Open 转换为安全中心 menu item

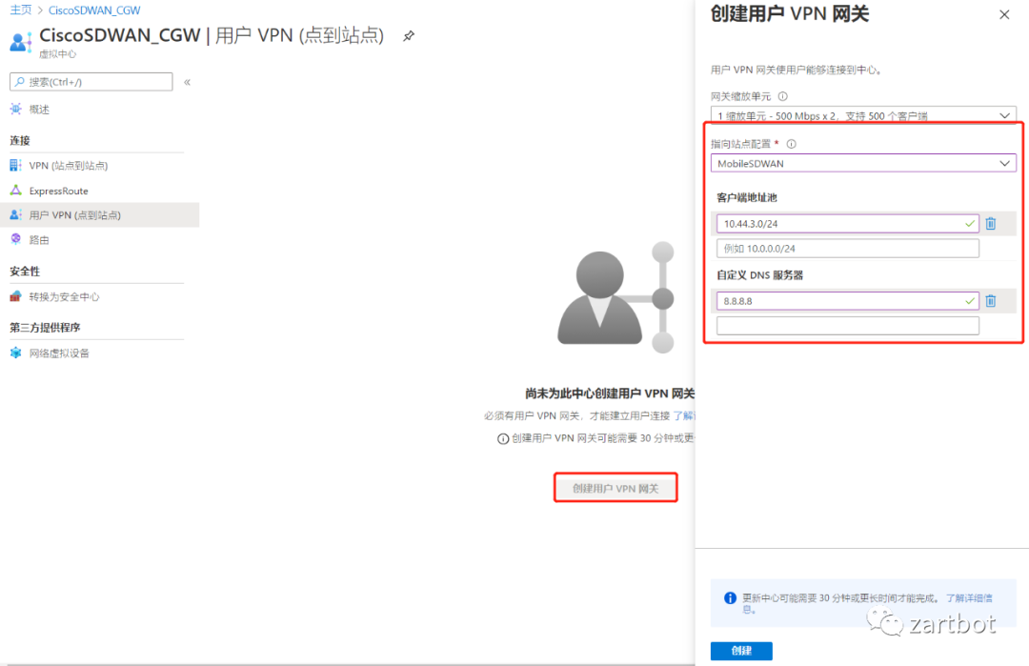click(x=65, y=297)
